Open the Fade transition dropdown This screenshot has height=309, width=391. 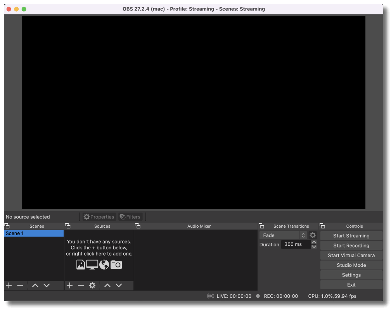(x=283, y=235)
